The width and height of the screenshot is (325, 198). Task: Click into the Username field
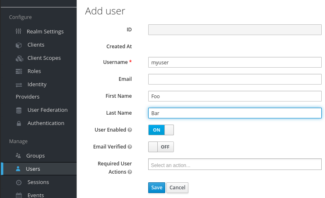234,62
